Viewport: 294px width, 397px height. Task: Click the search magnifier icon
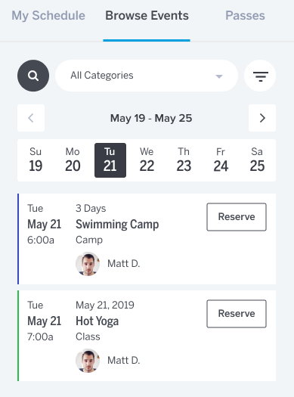click(x=33, y=76)
